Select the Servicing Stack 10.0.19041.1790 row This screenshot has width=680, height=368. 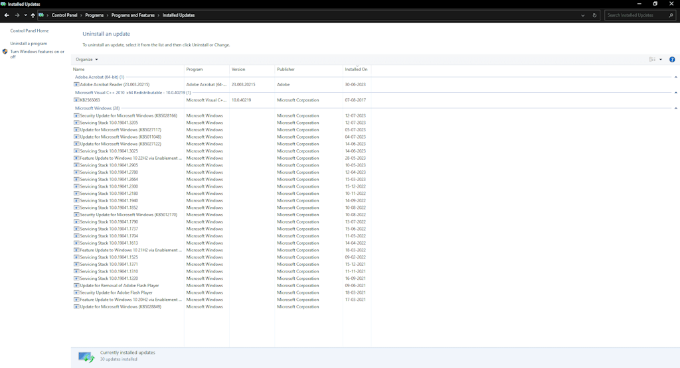221,221
